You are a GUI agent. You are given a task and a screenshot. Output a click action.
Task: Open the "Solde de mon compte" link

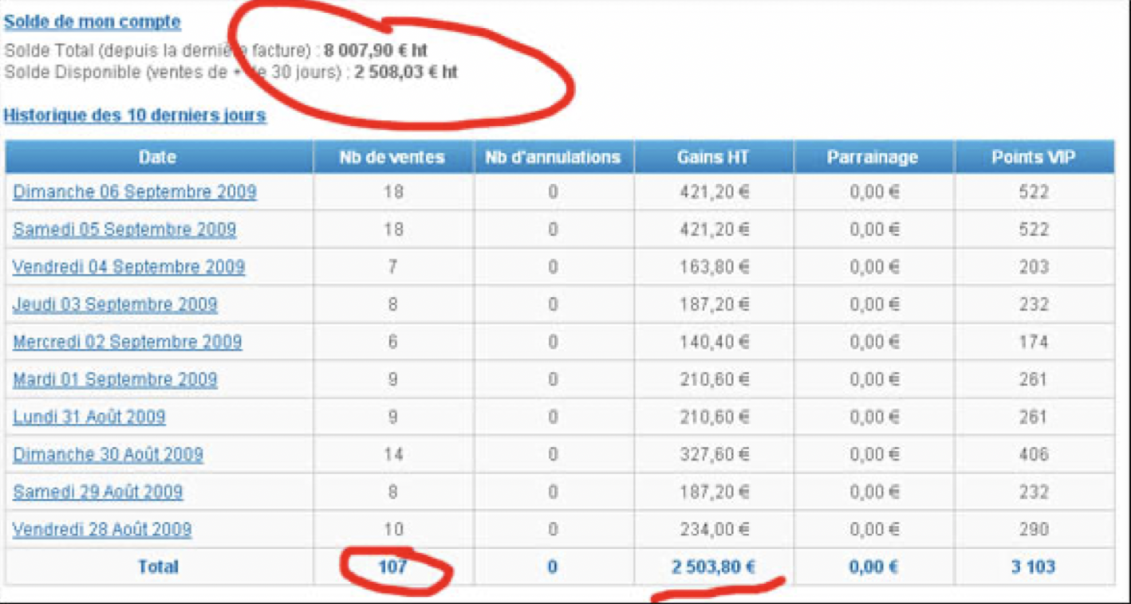(93, 22)
